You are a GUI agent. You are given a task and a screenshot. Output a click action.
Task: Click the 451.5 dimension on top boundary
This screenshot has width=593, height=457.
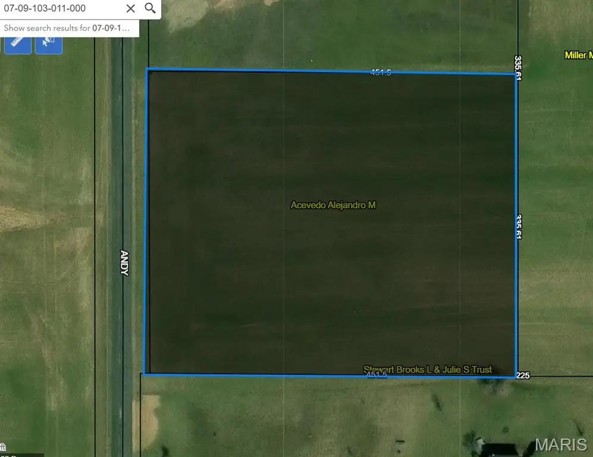point(381,73)
